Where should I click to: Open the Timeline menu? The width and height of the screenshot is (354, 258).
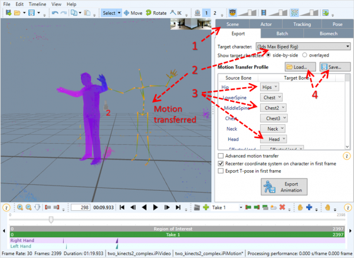pos(37,4)
